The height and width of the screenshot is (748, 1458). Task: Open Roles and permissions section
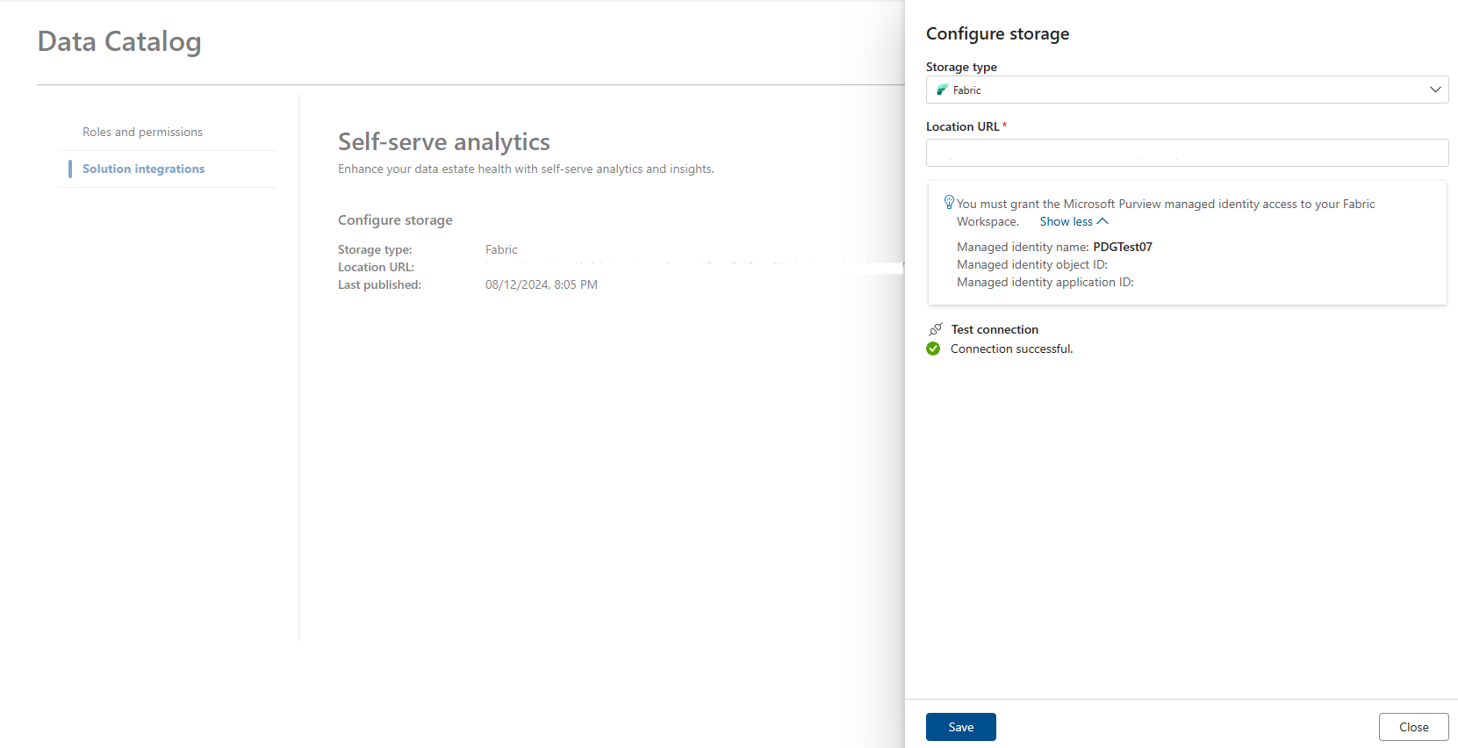pyautogui.click(x=142, y=132)
